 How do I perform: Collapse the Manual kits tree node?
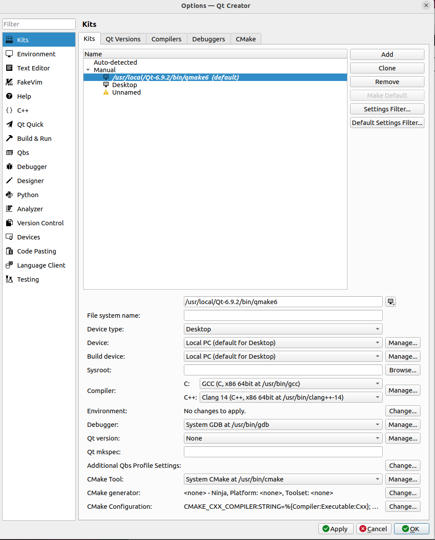coord(88,70)
